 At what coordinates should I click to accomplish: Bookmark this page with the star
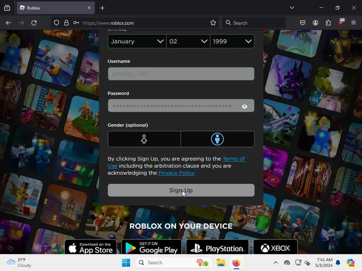coord(213,23)
